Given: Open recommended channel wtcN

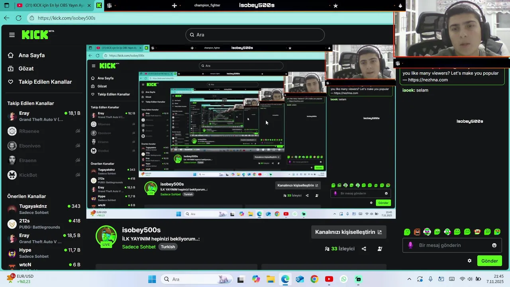Looking at the screenshot, I should pyautogui.click(x=44, y=265).
